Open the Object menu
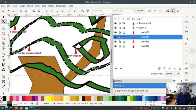196x110 pixels. pos(30,6)
